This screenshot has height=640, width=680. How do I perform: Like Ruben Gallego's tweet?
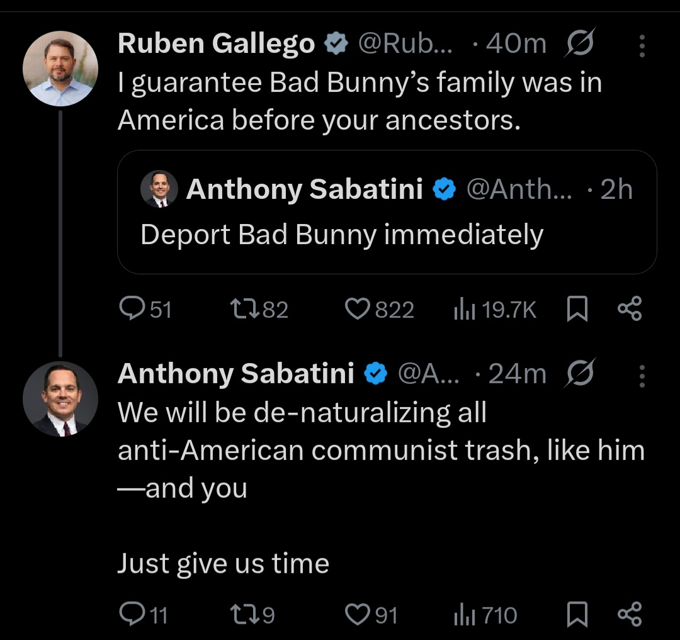(358, 309)
